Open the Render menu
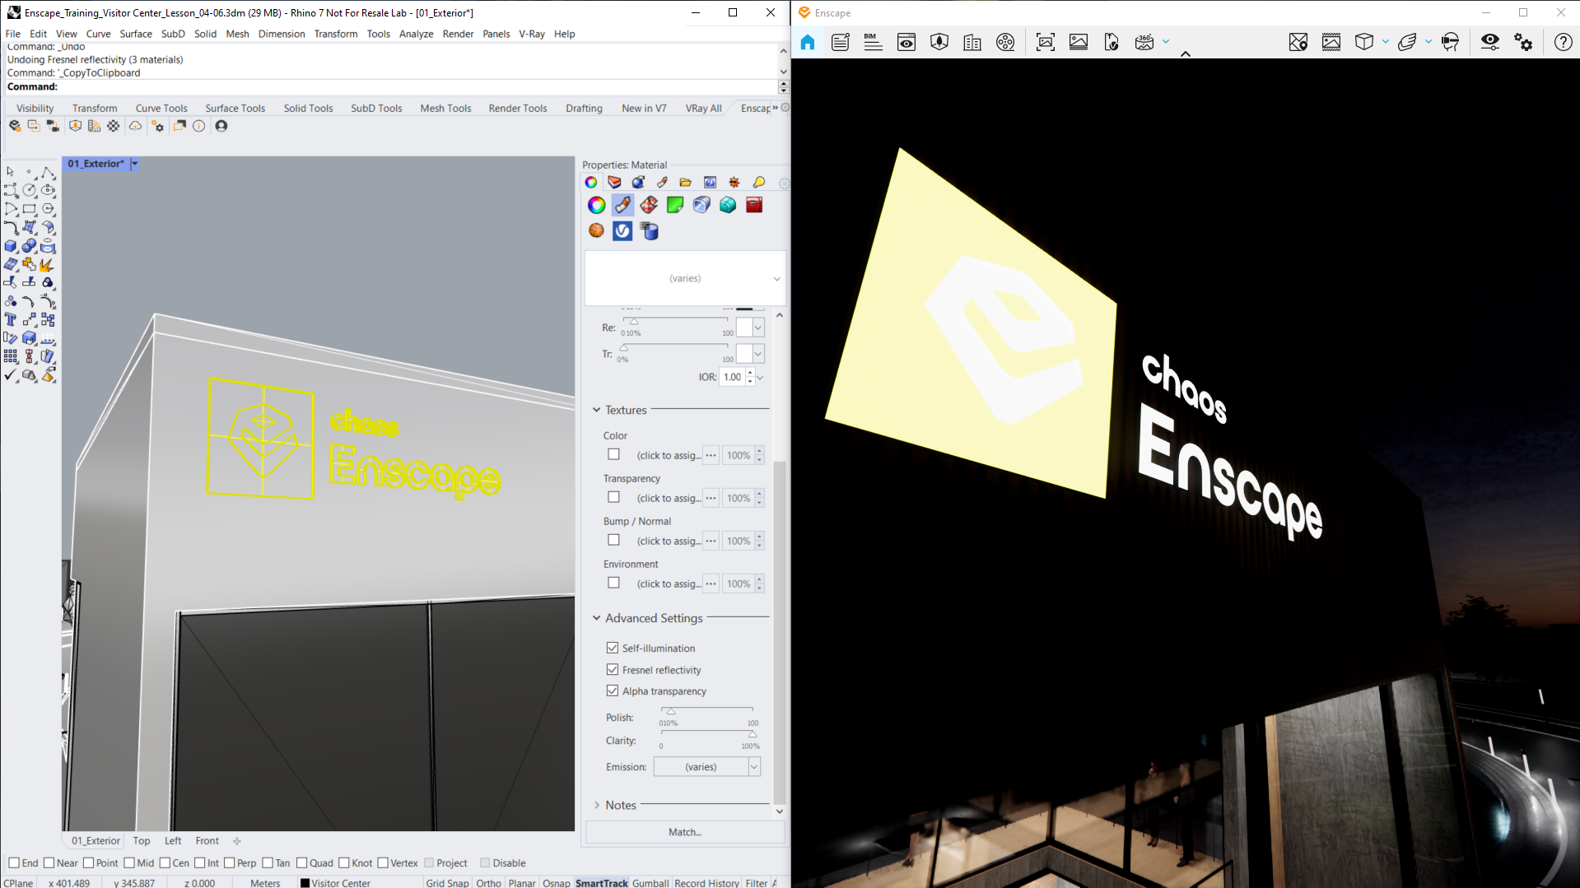This screenshot has width=1580, height=888. pos(458,34)
